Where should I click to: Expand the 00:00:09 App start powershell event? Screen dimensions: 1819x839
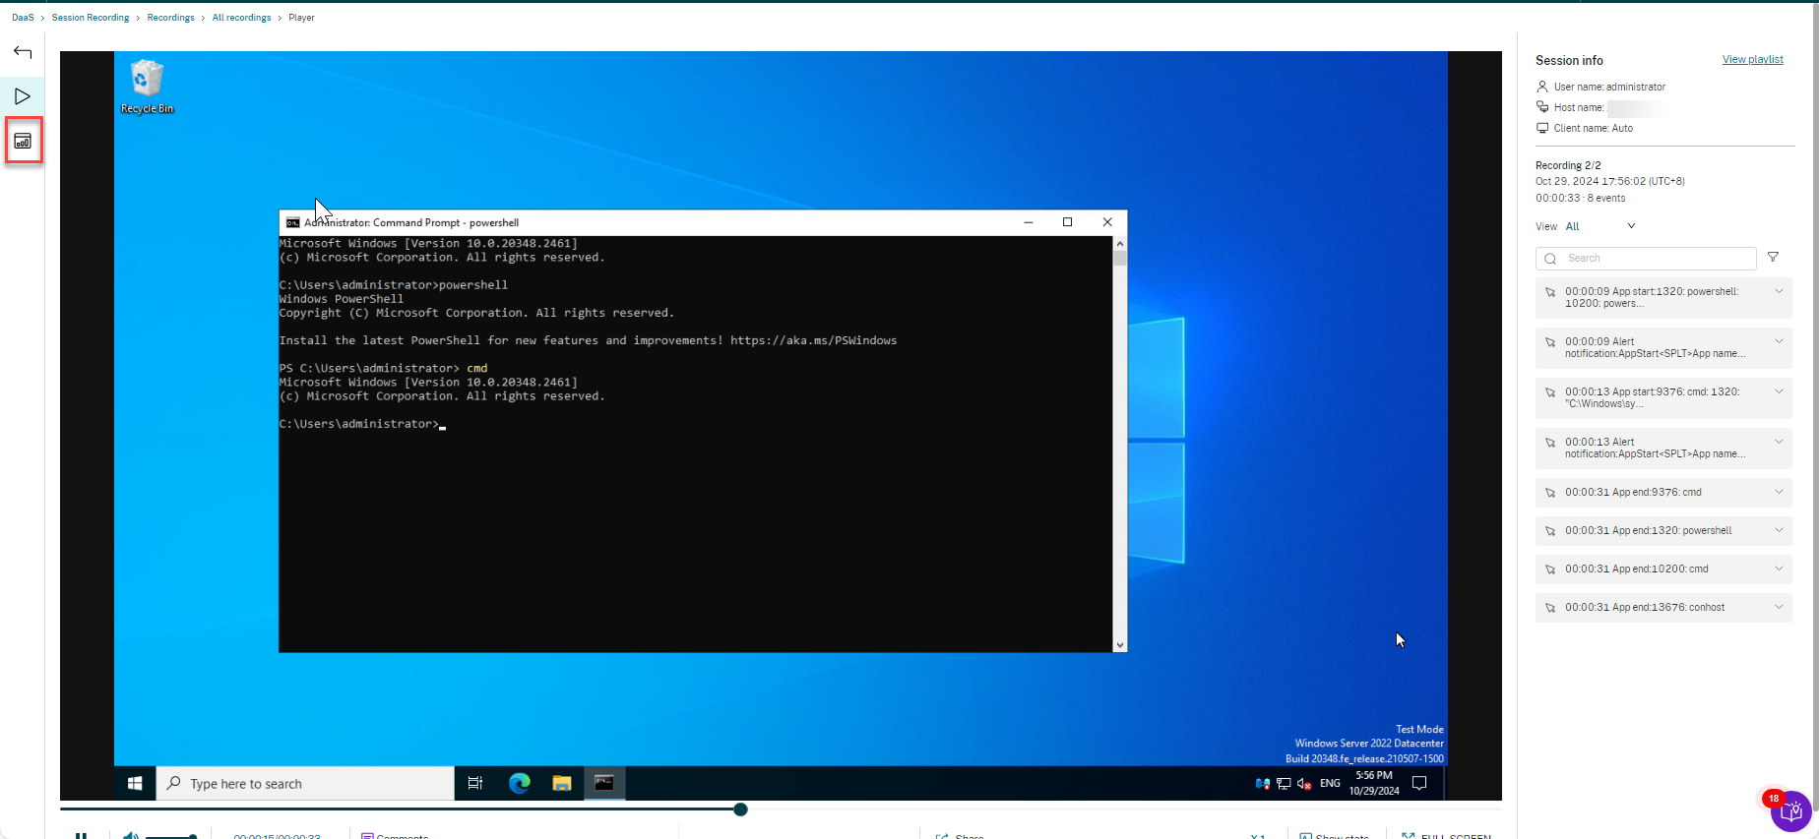[1779, 291]
